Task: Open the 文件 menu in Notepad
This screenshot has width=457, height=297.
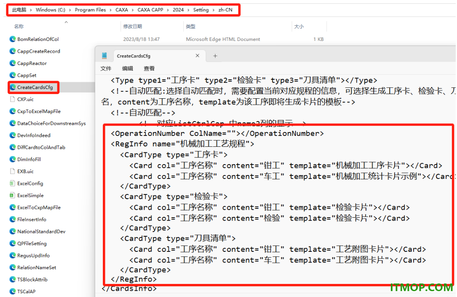Action: pos(106,69)
